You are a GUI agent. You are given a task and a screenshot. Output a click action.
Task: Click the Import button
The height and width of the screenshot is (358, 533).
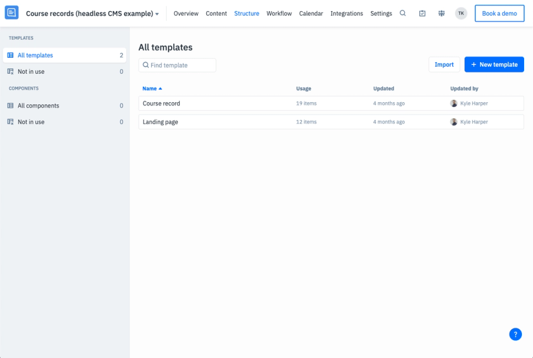tap(444, 64)
